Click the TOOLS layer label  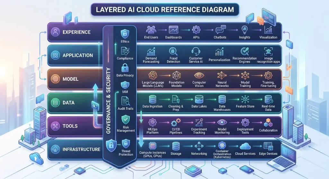tap(70, 126)
